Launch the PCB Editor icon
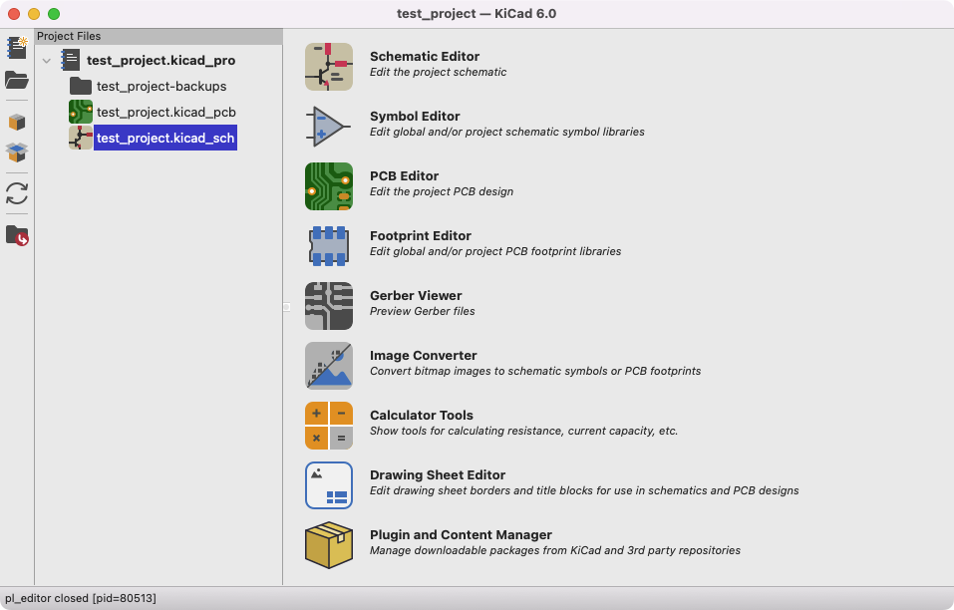This screenshot has width=954, height=610. pyautogui.click(x=329, y=186)
